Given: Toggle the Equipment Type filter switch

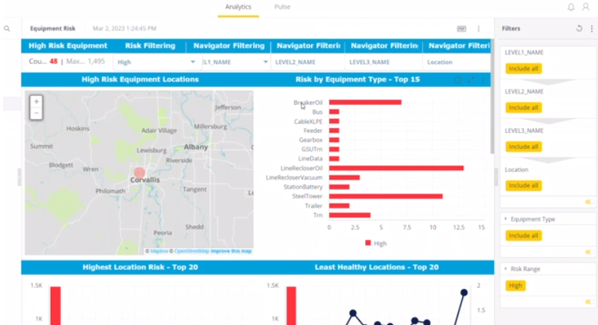Looking at the screenshot, I should click(x=590, y=252).
